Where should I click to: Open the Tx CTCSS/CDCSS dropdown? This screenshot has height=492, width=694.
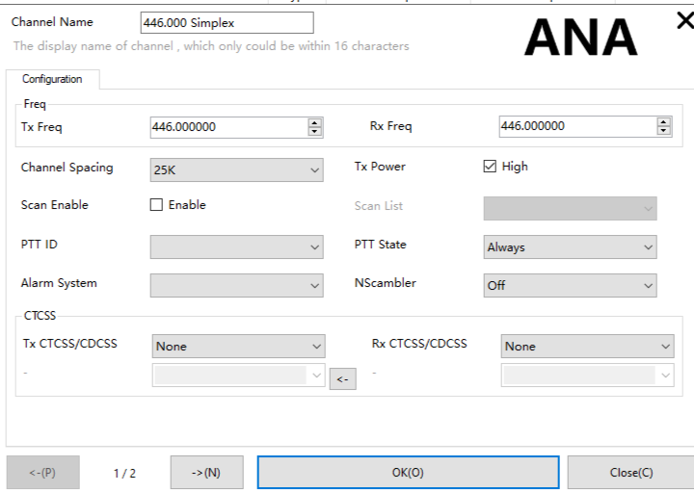(x=238, y=347)
